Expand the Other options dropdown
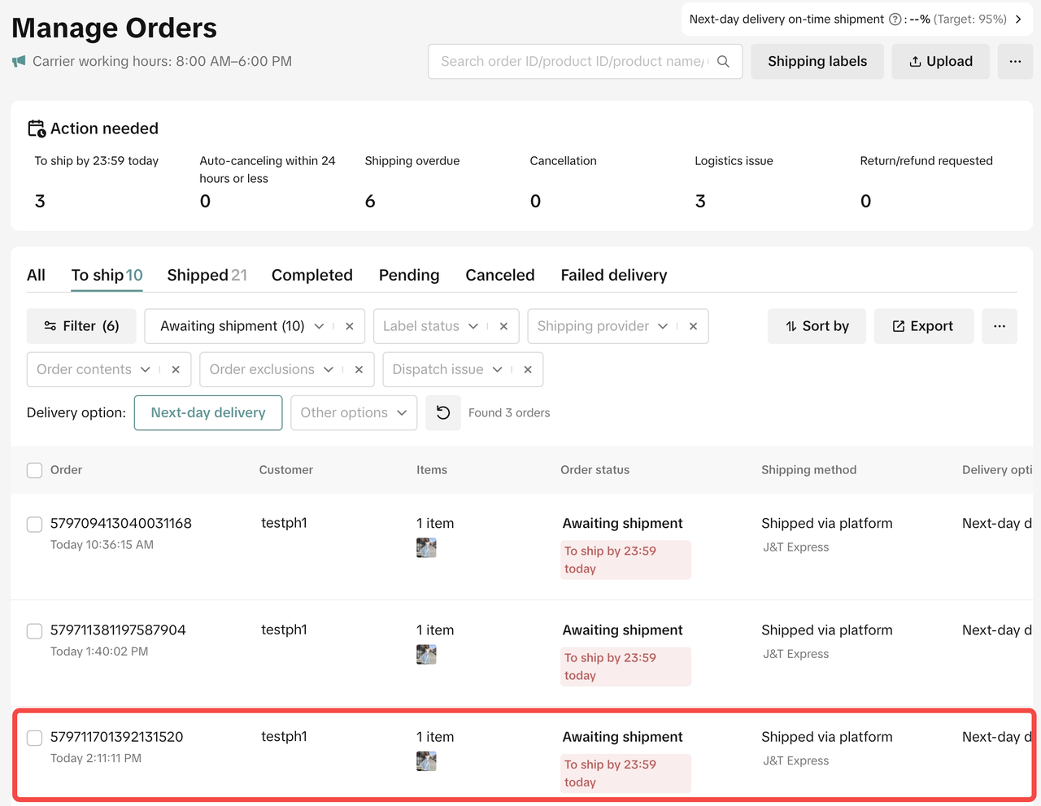The width and height of the screenshot is (1041, 806). pos(353,413)
